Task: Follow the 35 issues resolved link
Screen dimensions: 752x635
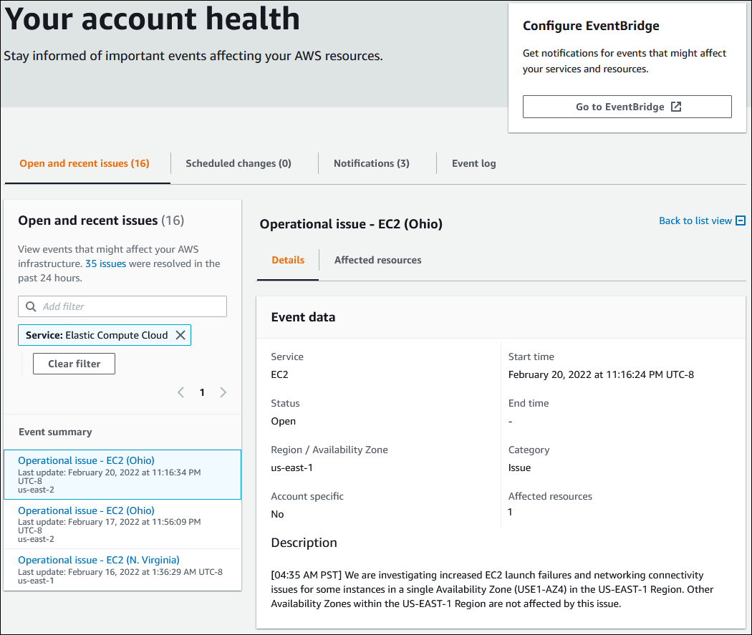Action: [105, 263]
